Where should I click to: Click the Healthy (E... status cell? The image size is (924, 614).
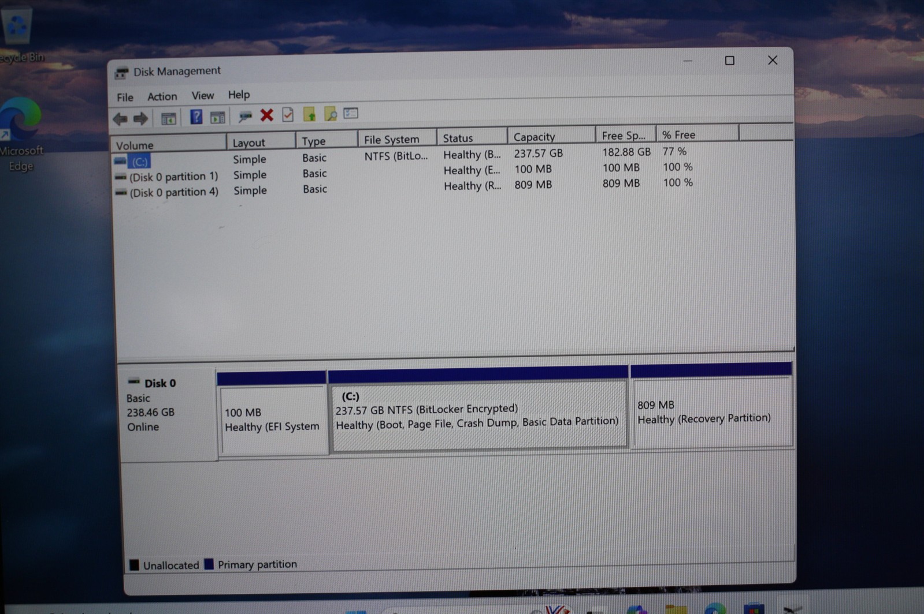(x=472, y=170)
